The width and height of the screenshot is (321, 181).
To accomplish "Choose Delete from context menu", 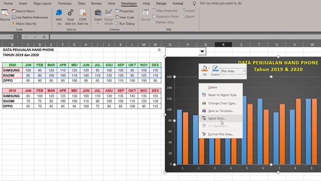I will click(x=221, y=87).
